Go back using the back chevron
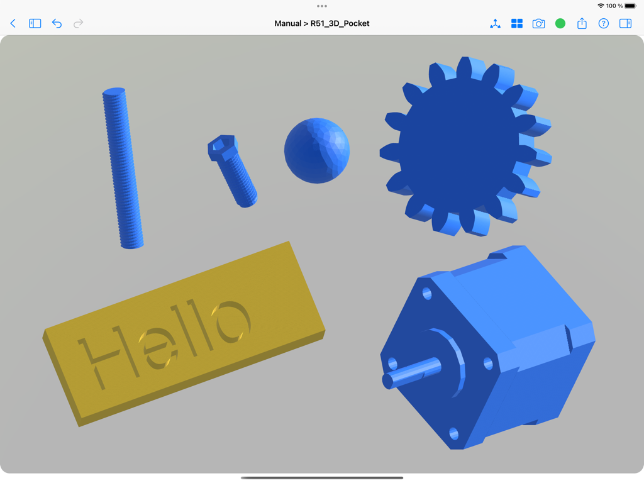The height and width of the screenshot is (483, 644). coord(13,23)
